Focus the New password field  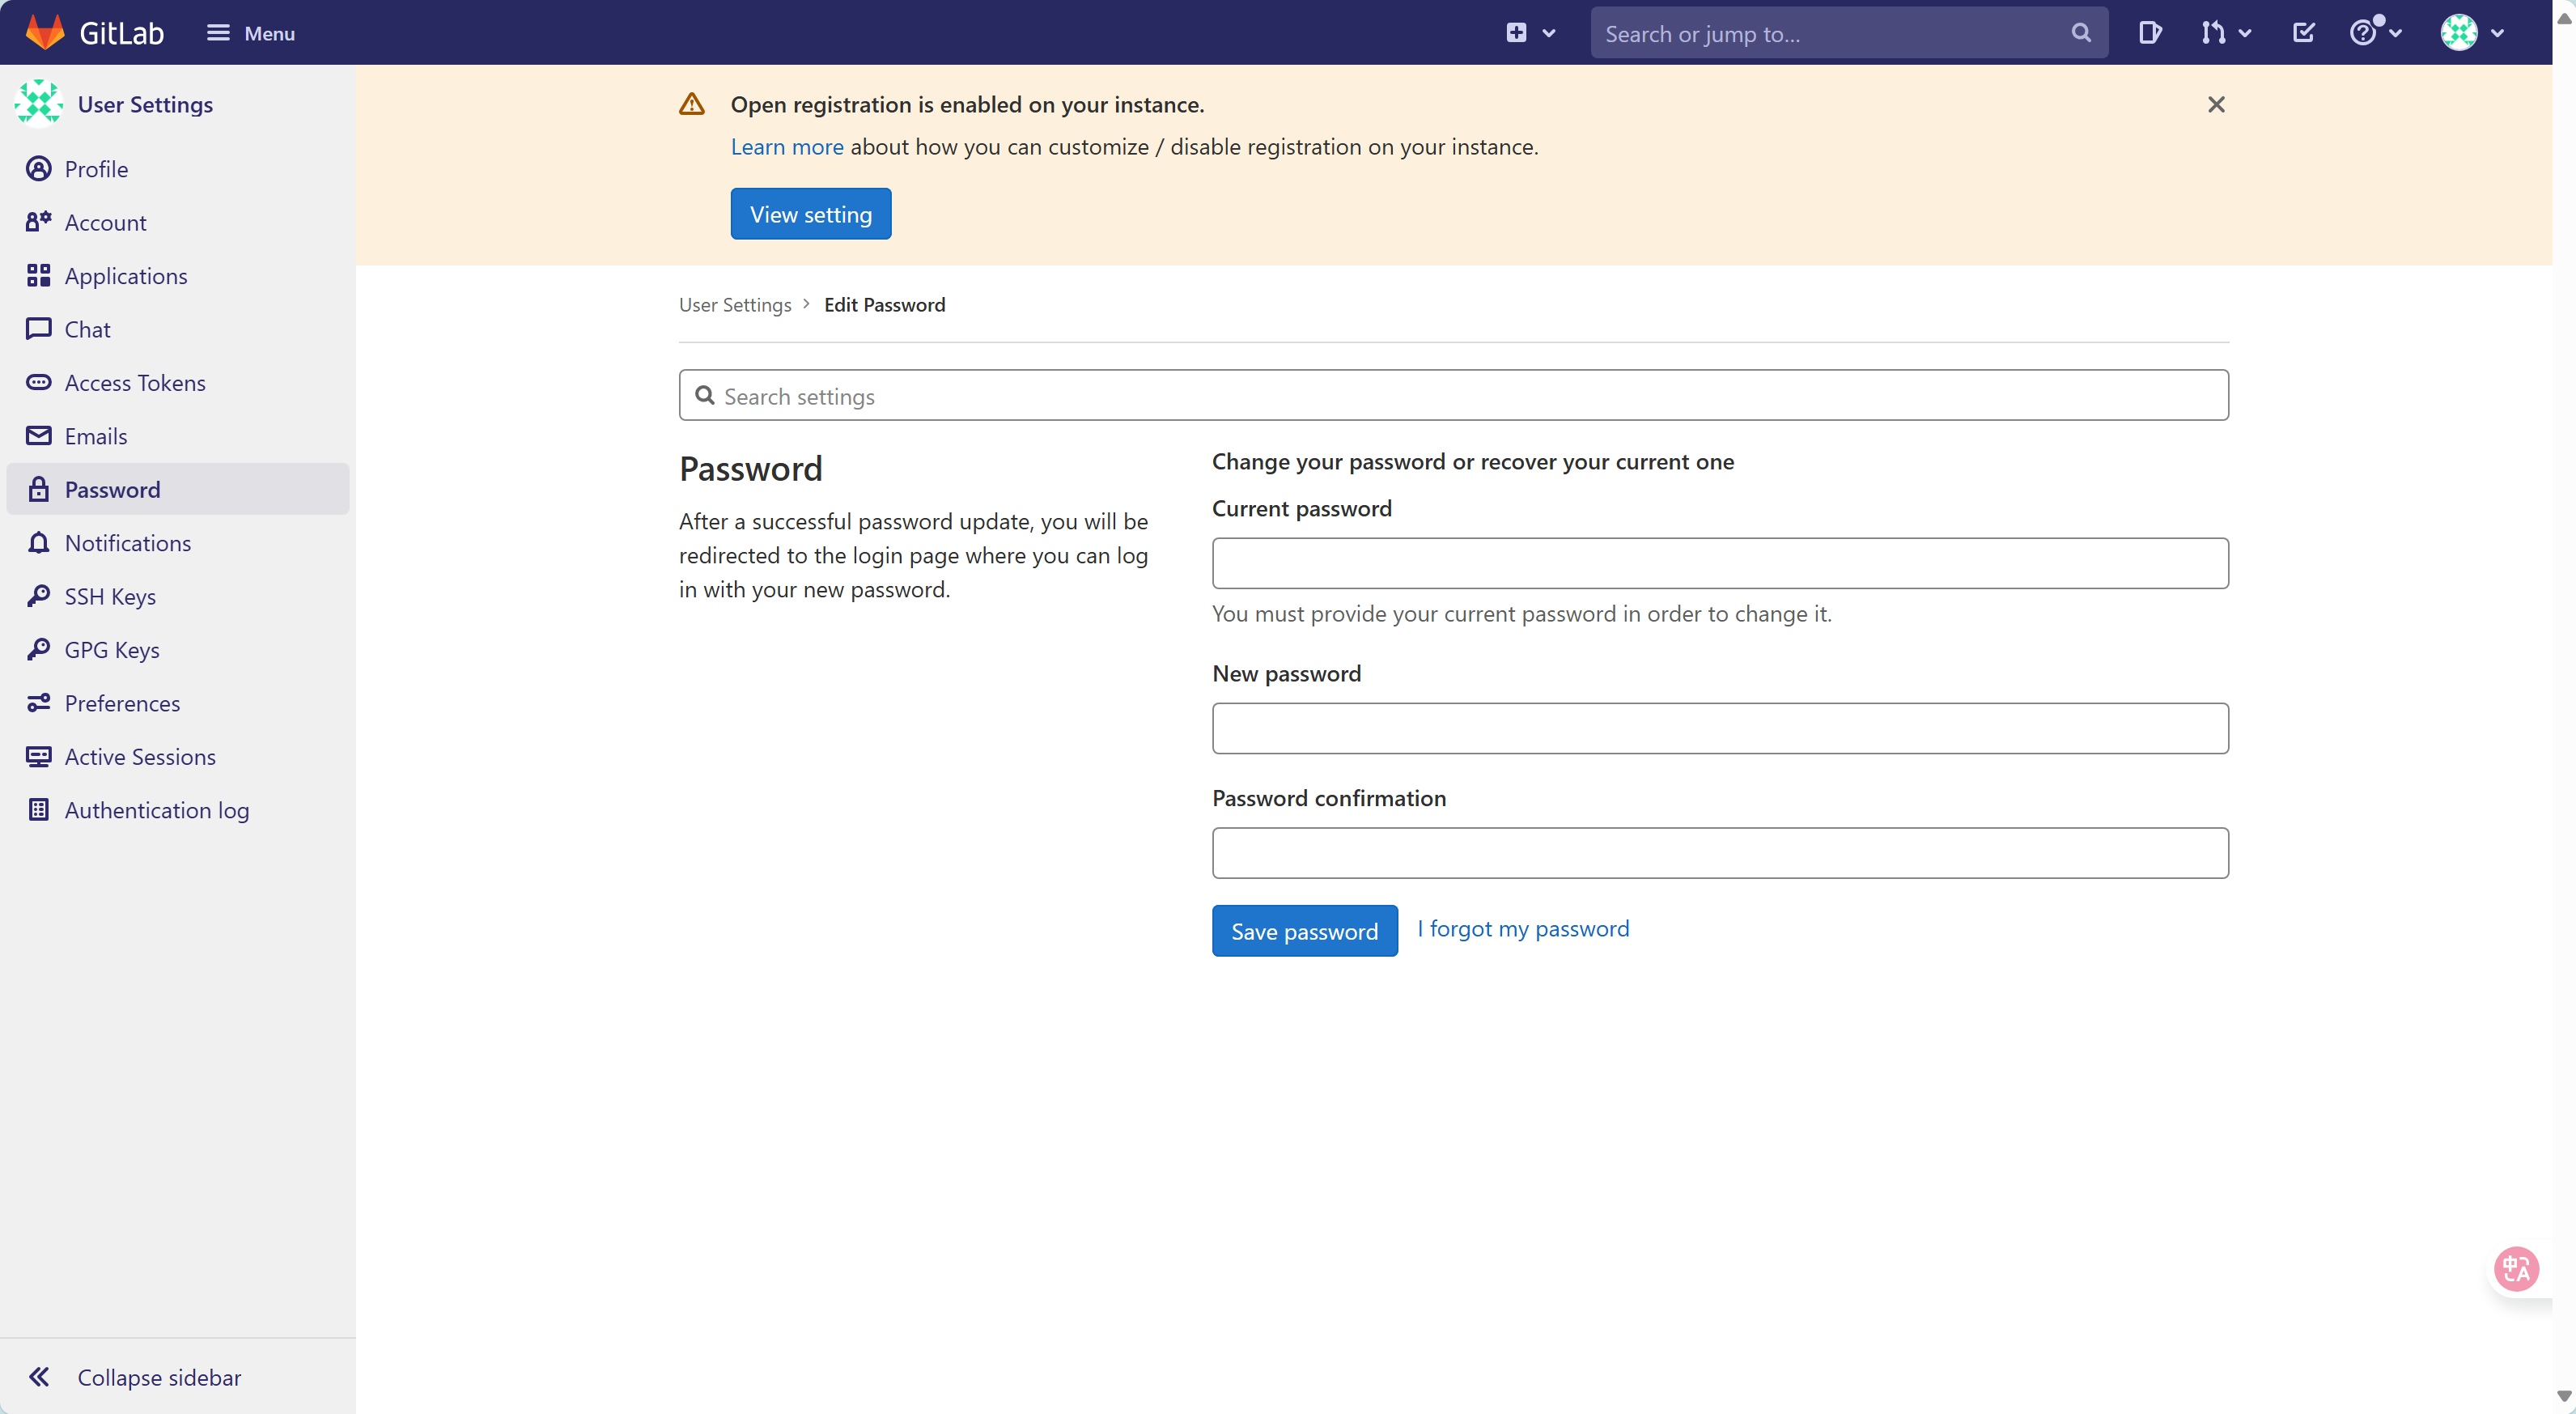tap(1720, 728)
